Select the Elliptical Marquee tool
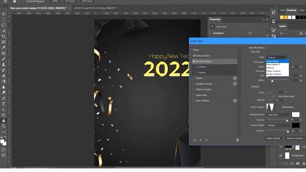Viewport: 306px width, 172px height. tap(3, 20)
